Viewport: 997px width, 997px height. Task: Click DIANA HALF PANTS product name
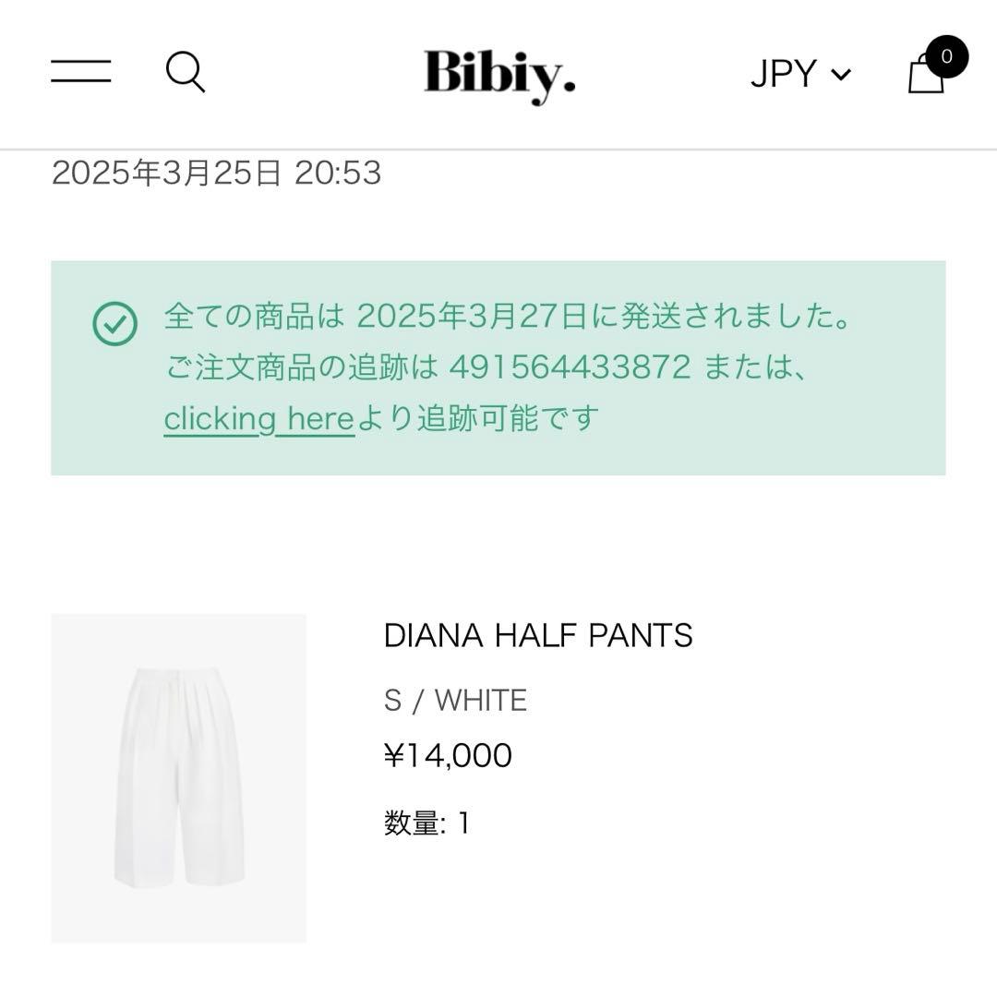[x=539, y=635]
